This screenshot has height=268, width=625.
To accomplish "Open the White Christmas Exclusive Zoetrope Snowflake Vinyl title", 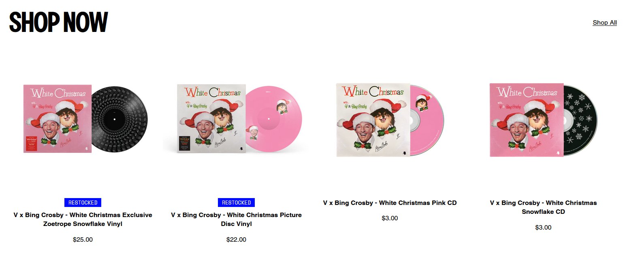I will tap(83, 219).
